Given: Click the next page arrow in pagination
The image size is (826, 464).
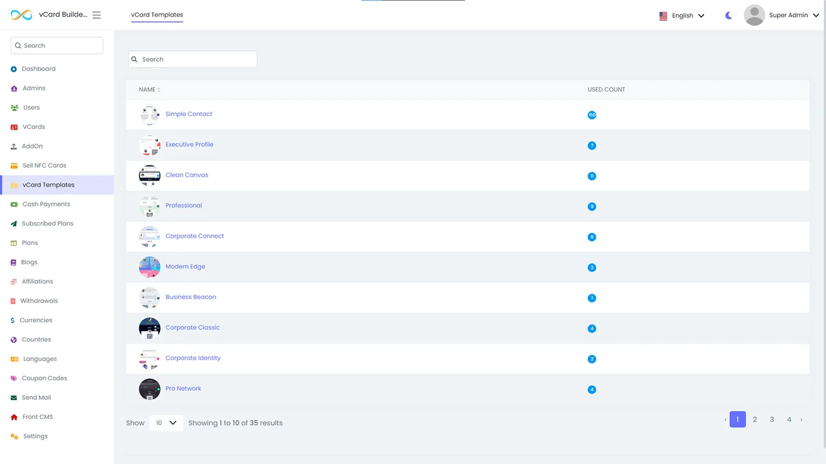Looking at the screenshot, I should tap(801, 420).
